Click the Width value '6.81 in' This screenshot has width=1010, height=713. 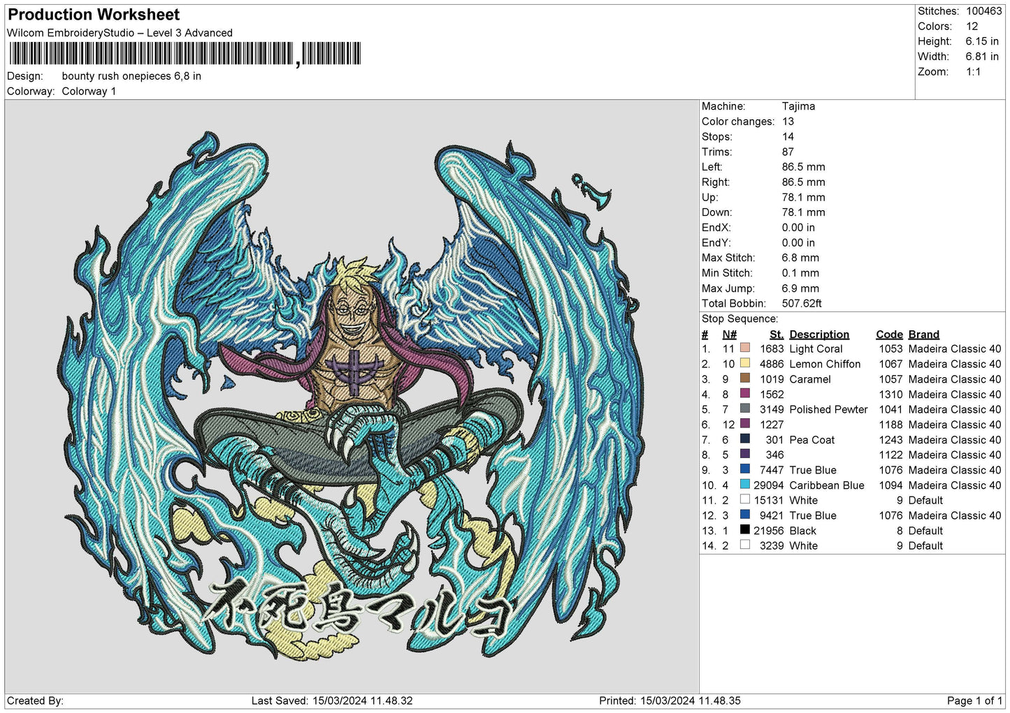pyautogui.click(x=982, y=57)
